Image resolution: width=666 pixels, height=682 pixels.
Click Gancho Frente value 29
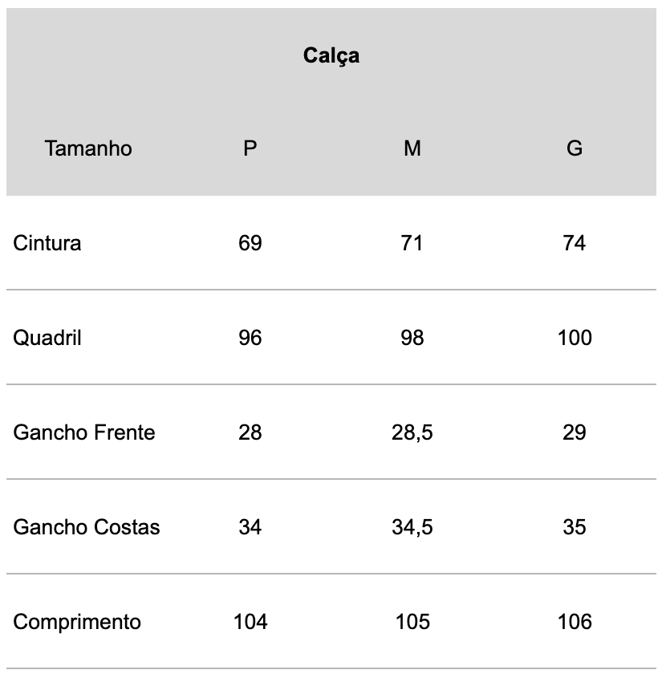(575, 432)
